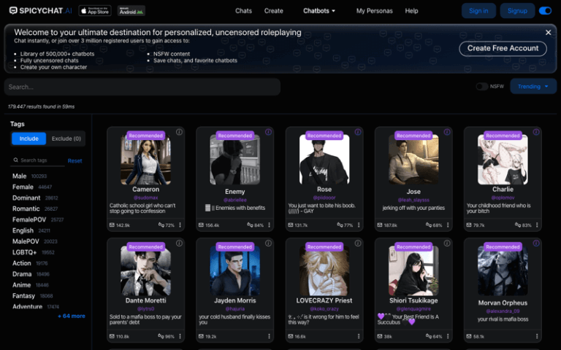This screenshot has height=350, width=561.
Task: Click the App Store download badge
Action: [95, 11]
